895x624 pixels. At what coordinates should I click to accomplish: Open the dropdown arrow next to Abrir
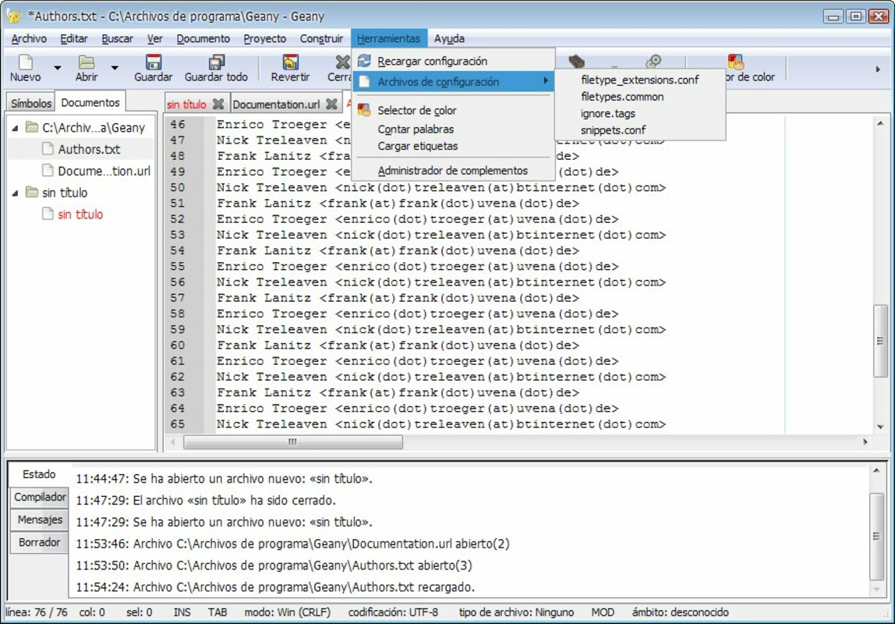[x=115, y=68]
